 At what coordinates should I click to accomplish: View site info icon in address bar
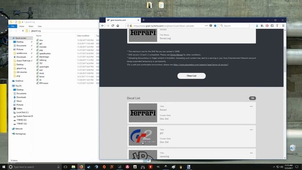[128, 25]
